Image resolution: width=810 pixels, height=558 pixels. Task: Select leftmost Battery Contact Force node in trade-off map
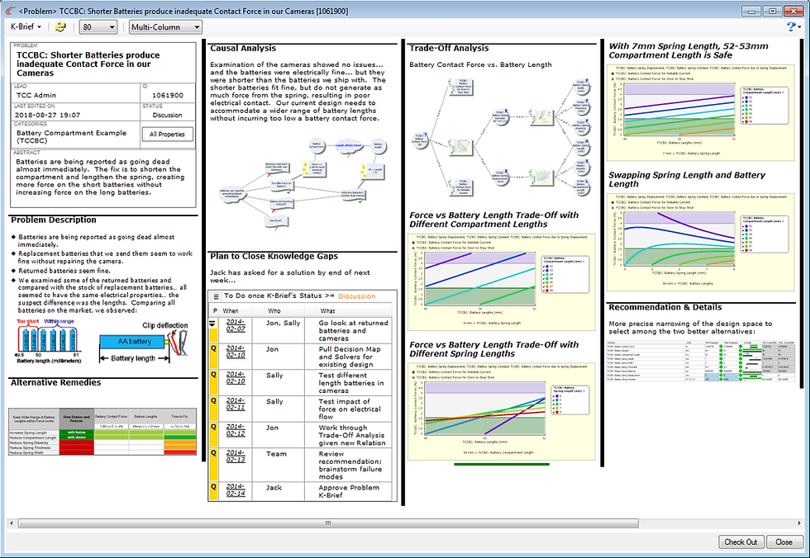(x=420, y=140)
